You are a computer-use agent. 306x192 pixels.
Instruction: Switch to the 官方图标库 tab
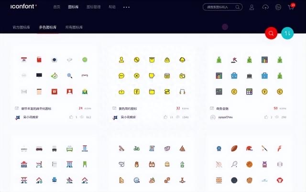point(21,27)
